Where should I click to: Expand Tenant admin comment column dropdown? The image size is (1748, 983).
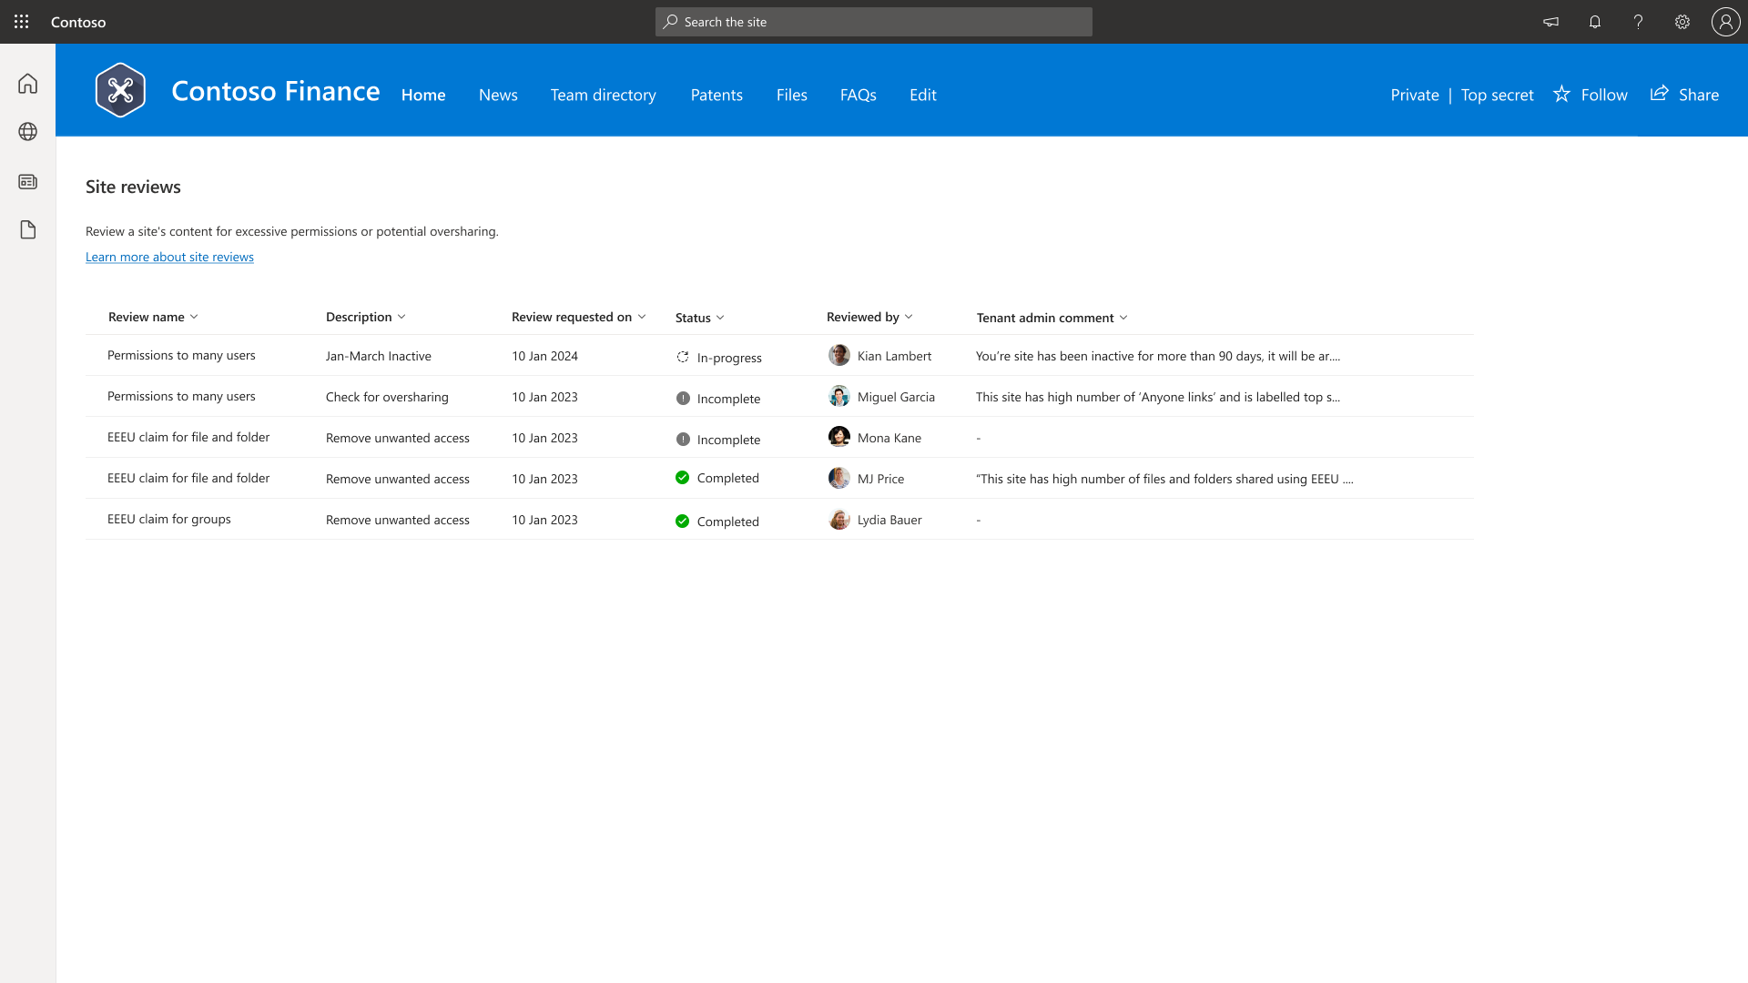point(1123,318)
